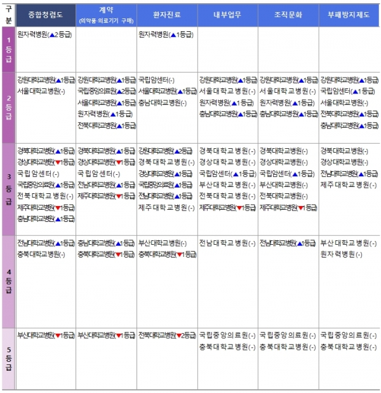Click the 부패방지제도 column header
This screenshot has width=381, height=393.
[x=349, y=13]
